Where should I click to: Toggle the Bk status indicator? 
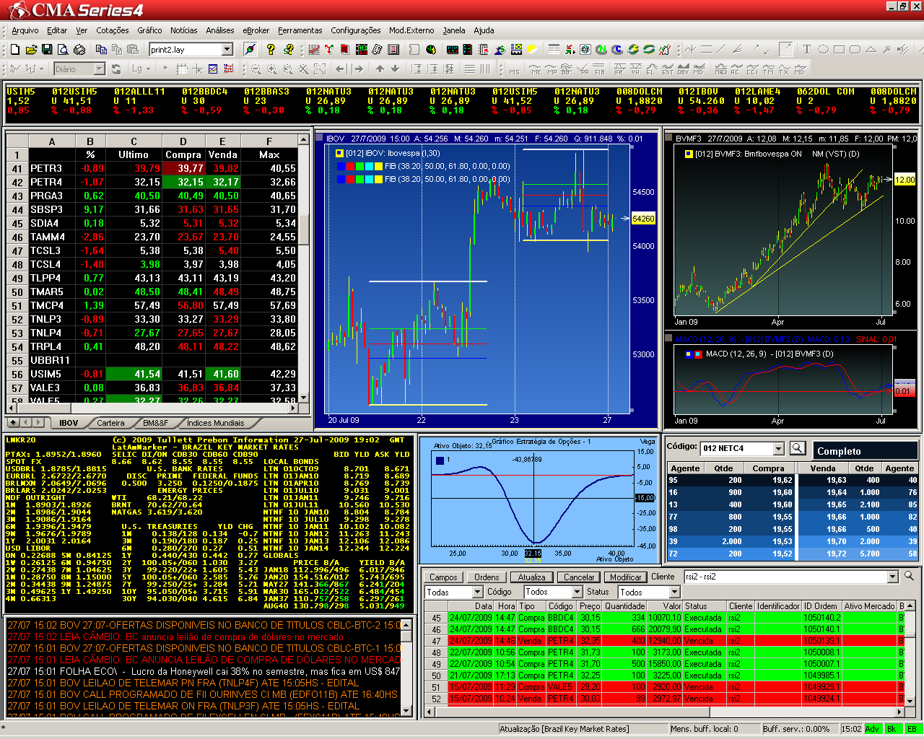click(x=892, y=729)
